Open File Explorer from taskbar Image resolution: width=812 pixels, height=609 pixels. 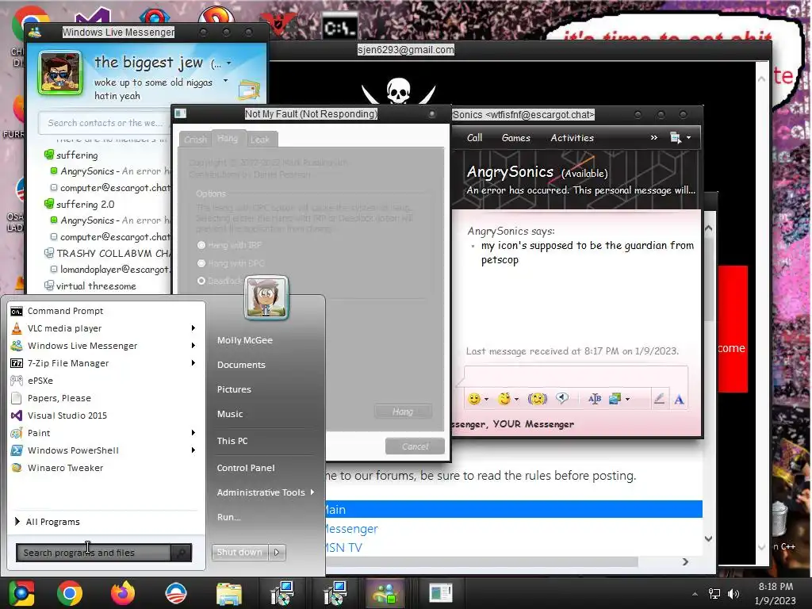(229, 594)
